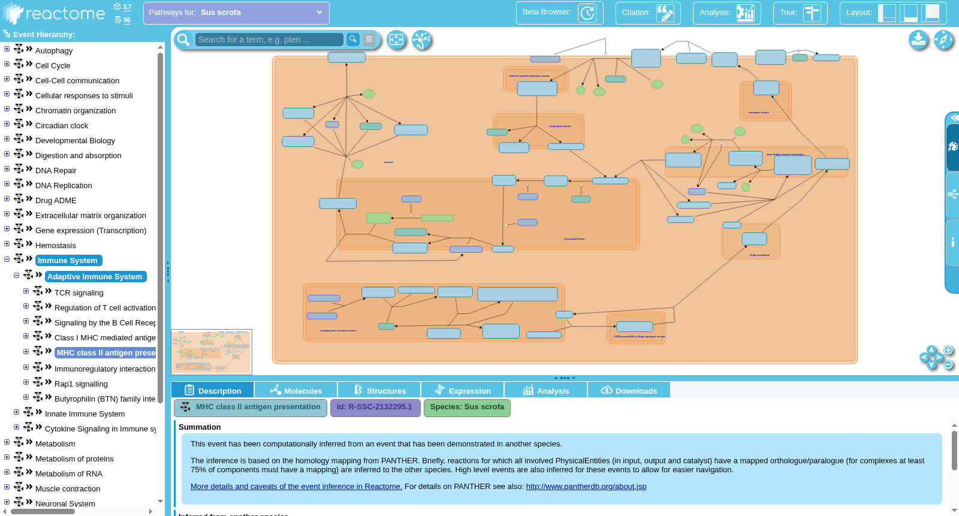
Task: Collapse the Adaptive Immune System node
Action: (x=16, y=275)
